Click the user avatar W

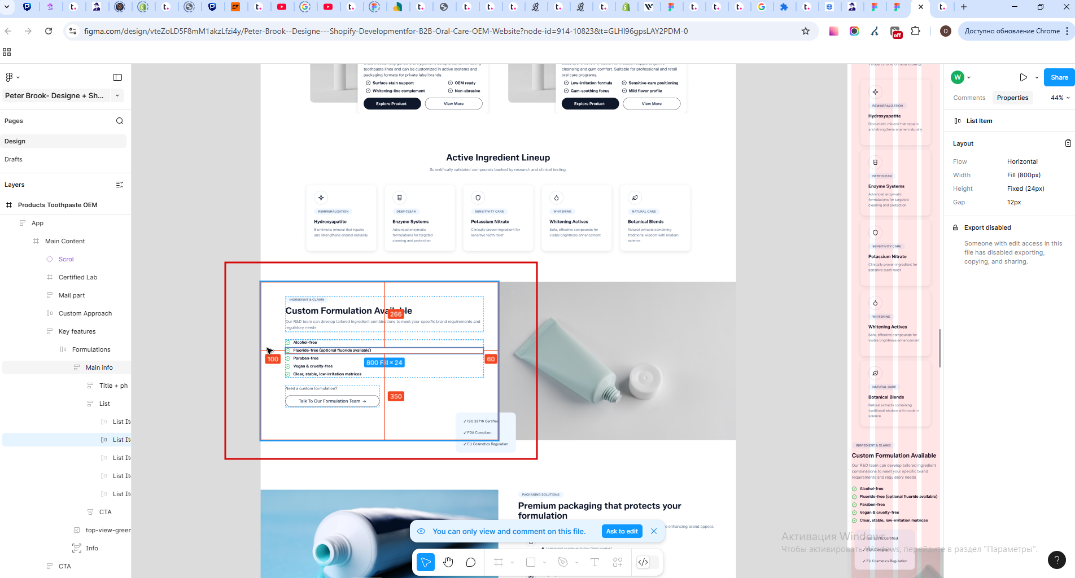coord(958,77)
